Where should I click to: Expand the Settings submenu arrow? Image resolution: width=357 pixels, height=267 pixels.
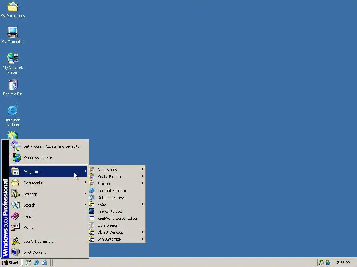pos(86,193)
